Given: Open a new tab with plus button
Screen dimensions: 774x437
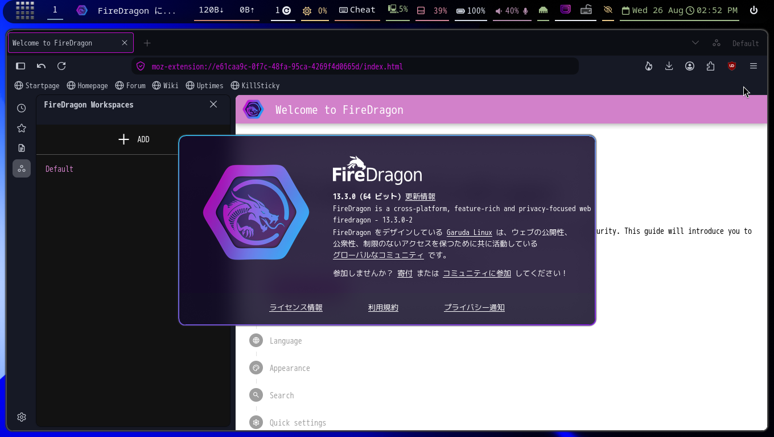Looking at the screenshot, I should click(x=147, y=43).
